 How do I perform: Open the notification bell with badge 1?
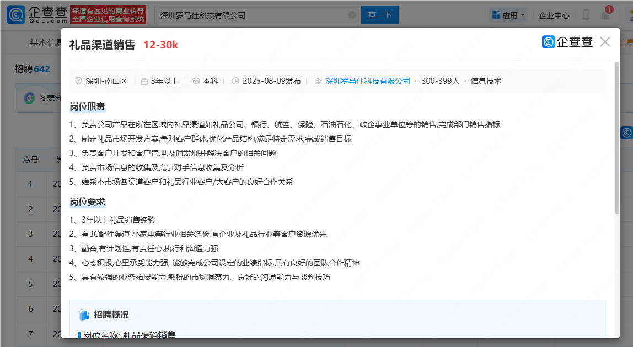tap(605, 15)
